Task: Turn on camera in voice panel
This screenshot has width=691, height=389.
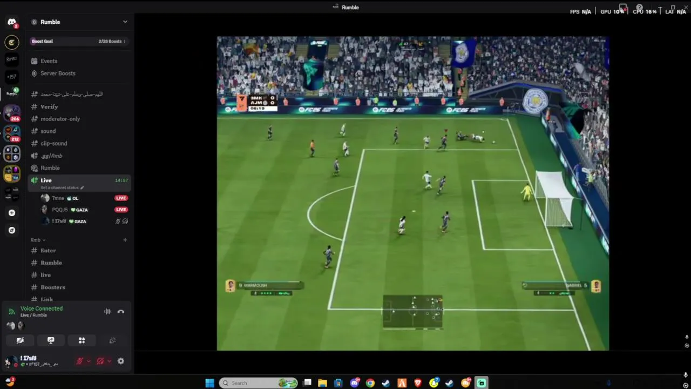Action: pyautogui.click(x=20, y=340)
